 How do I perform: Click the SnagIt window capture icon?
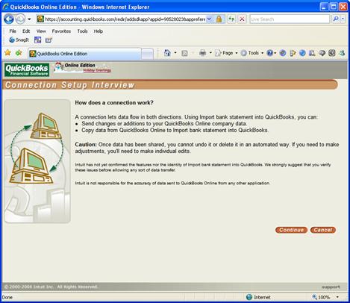(38, 40)
